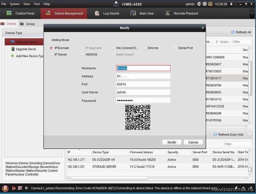Click the Control Panel grid icon
256x194 pixels.
click(x=9, y=13)
